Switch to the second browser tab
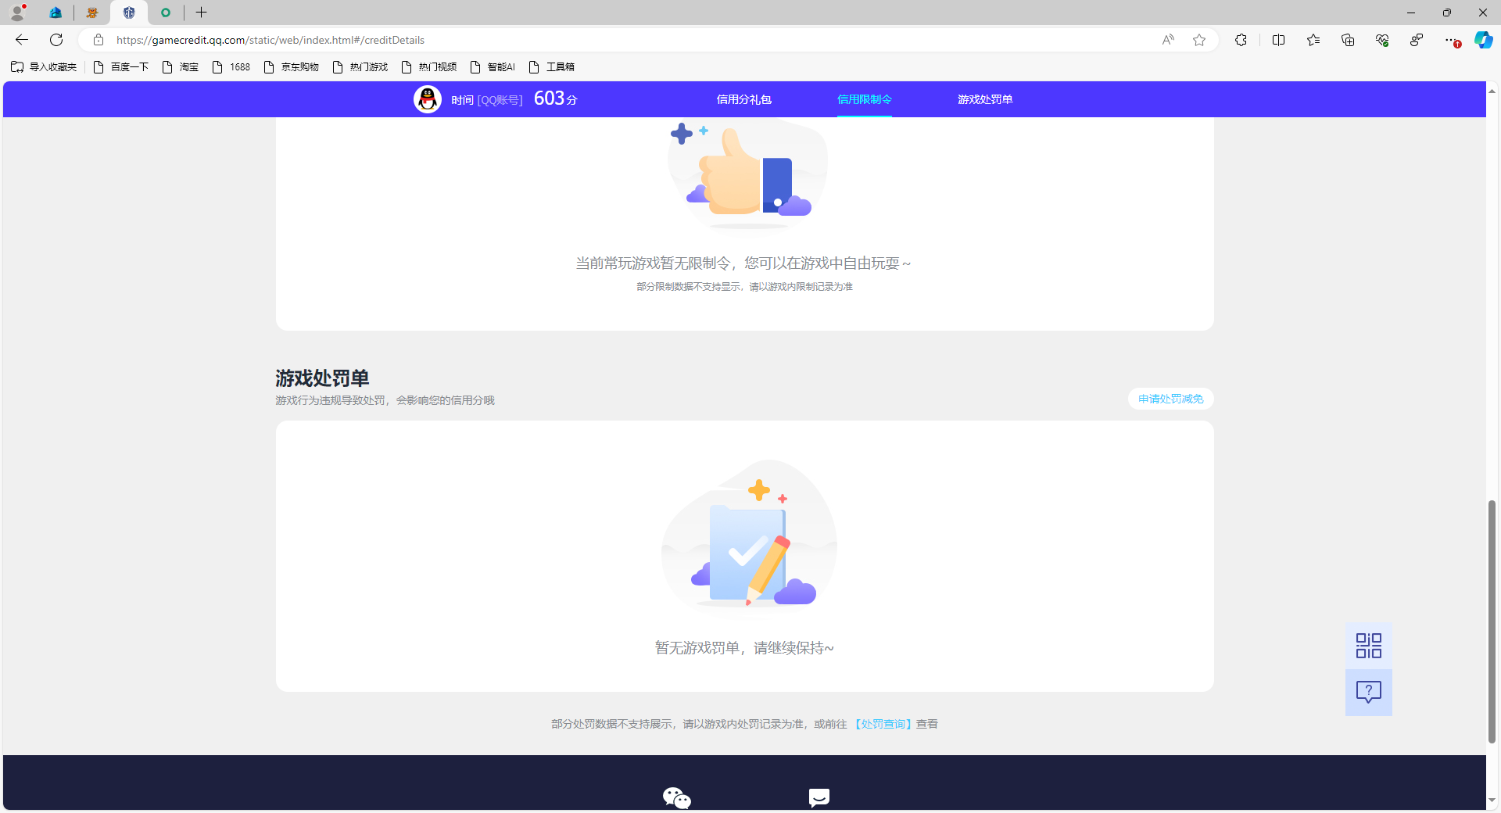 click(x=92, y=13)
